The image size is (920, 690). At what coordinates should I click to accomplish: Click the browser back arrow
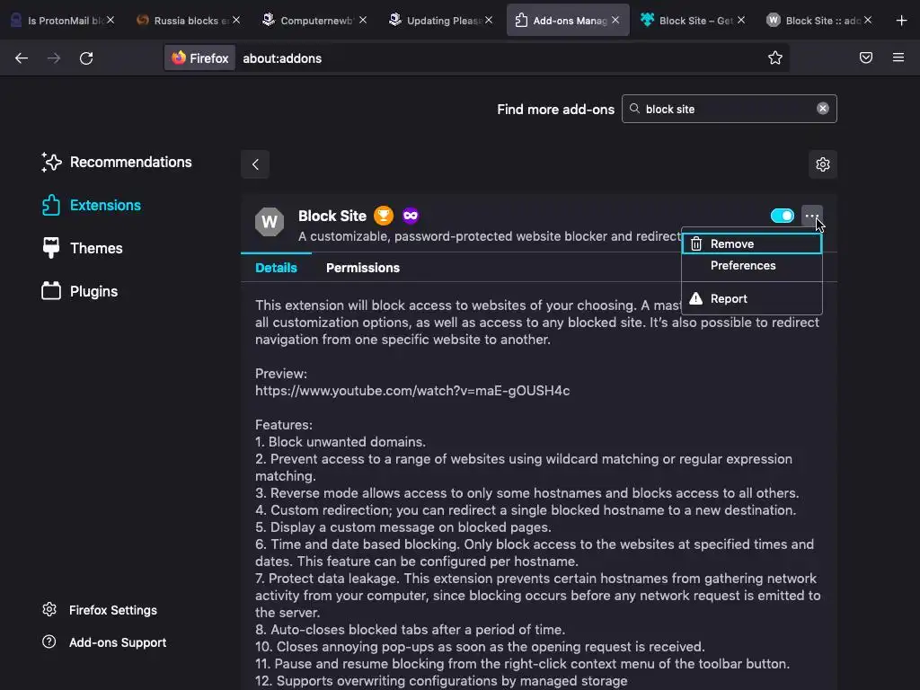(22, 58)
